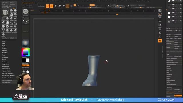
Task: Open the Dots stroke type selector
Action: click(x=25, y=20)
